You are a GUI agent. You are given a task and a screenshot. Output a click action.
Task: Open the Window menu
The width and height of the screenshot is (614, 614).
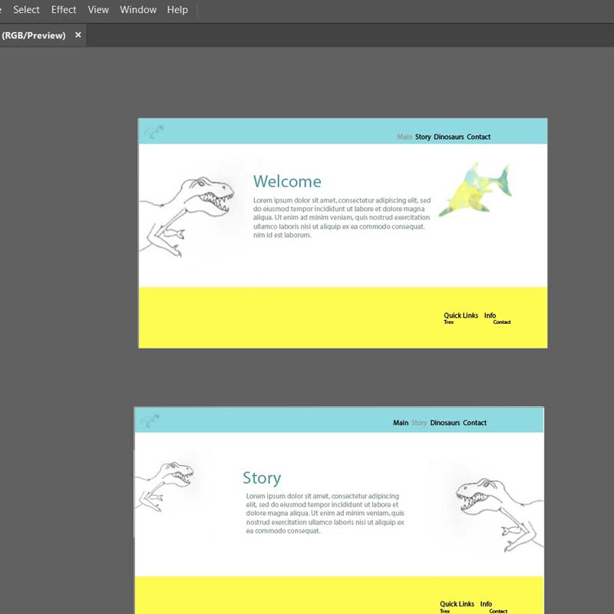[138, 10]
